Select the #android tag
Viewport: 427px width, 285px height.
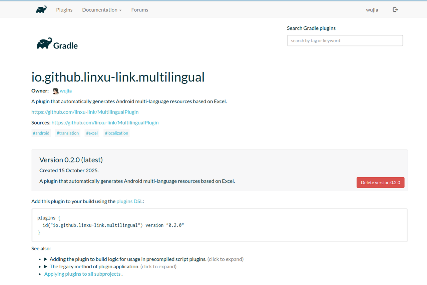[x=41, y=133]
